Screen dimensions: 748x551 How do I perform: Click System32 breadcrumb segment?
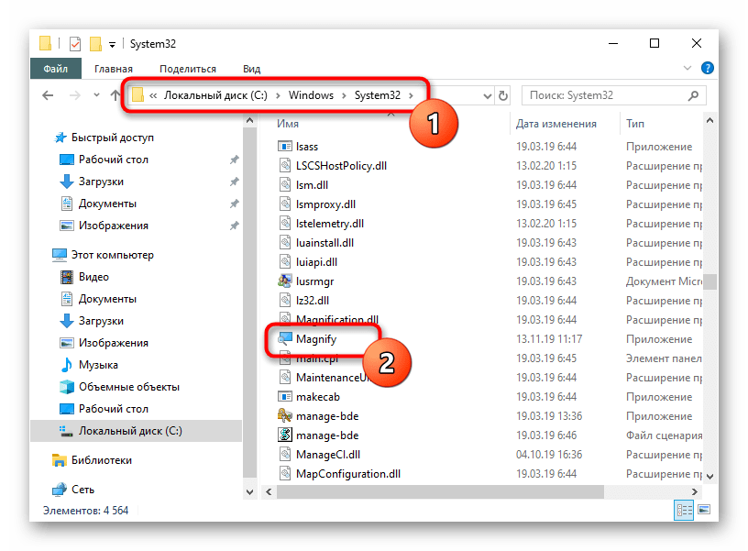click(378, 95)
